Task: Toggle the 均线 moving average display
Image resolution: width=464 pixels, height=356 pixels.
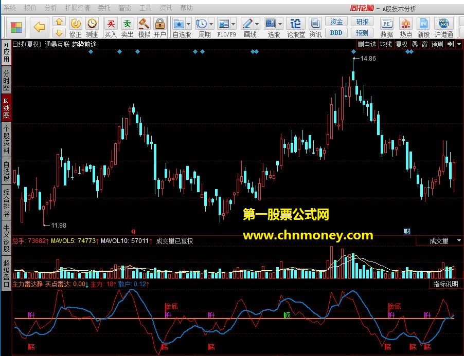Action: (386, 44)
